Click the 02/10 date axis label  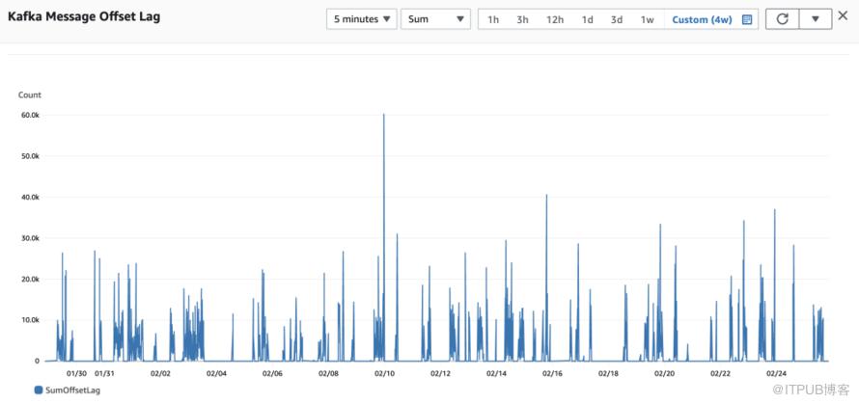[384, 373]
